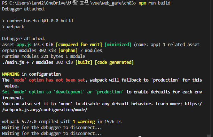Image resolution: width=213 pixels, height=137 pixels.
Task: Click the PowerShell prompt path ending in ch03>
Action: [69, 3]
